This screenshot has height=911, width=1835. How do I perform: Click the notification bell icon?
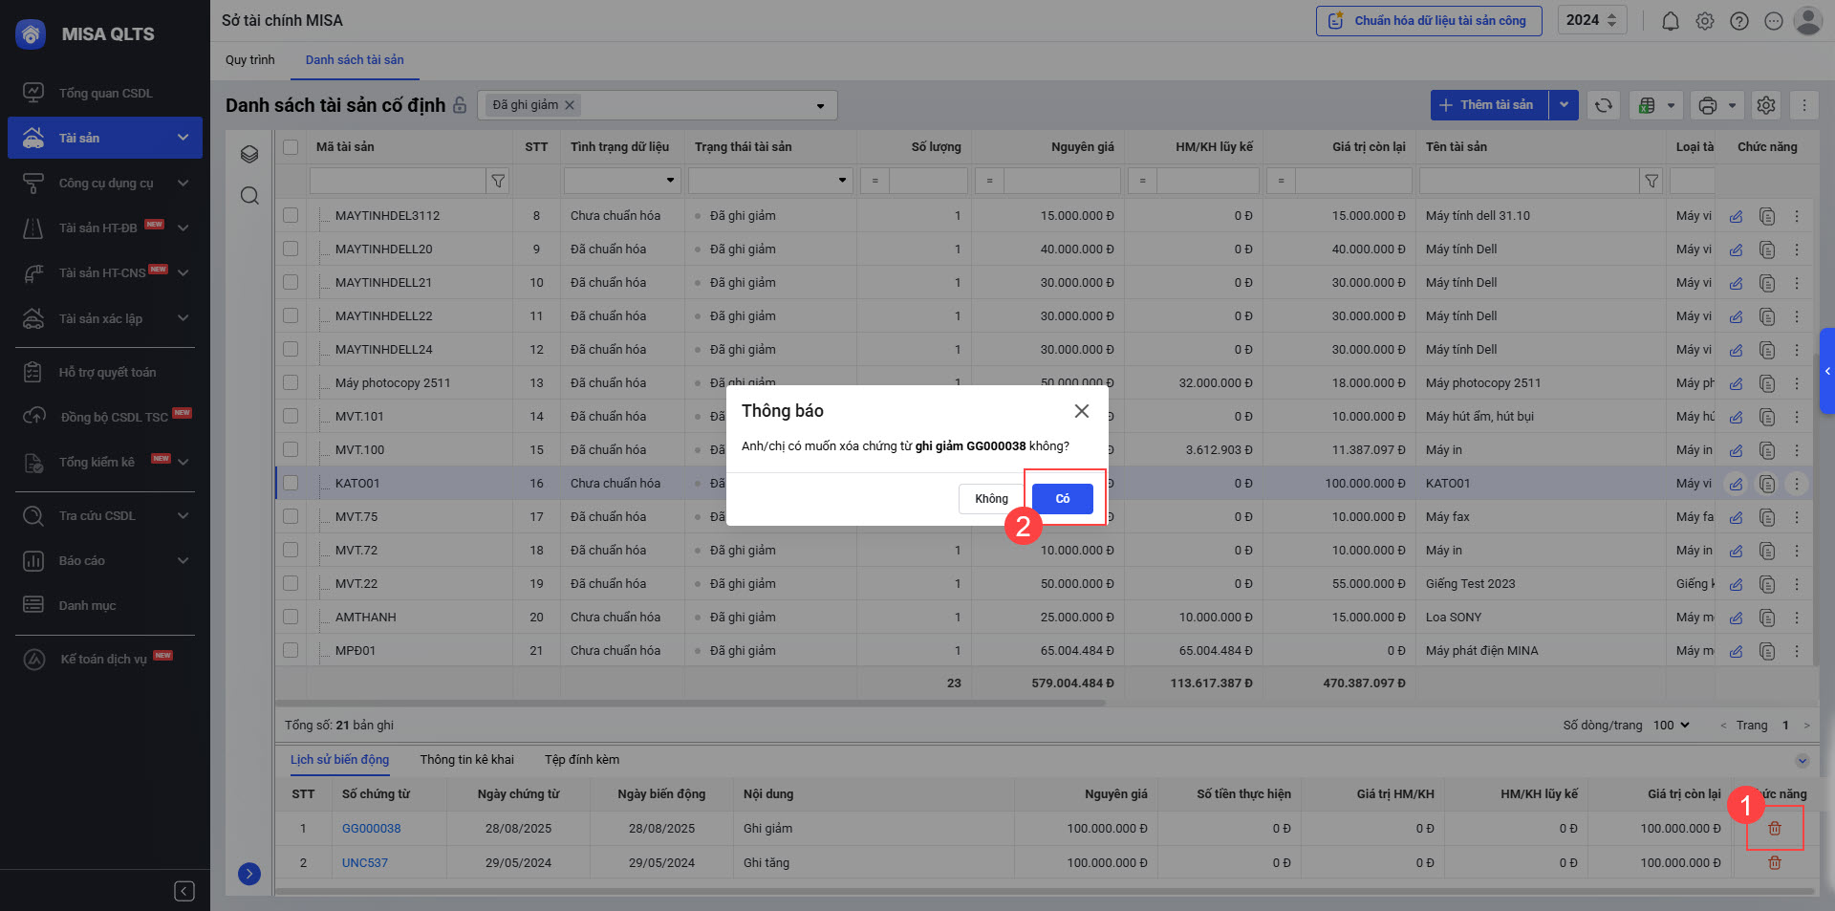[x=1670, y=21]
